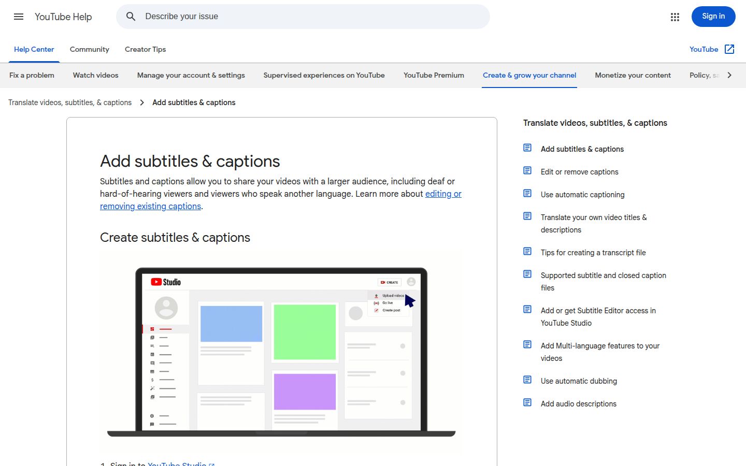This screenshot has width=746, height=466.
Task: Click the Sign in button
Action: click(x=713, y=17)
